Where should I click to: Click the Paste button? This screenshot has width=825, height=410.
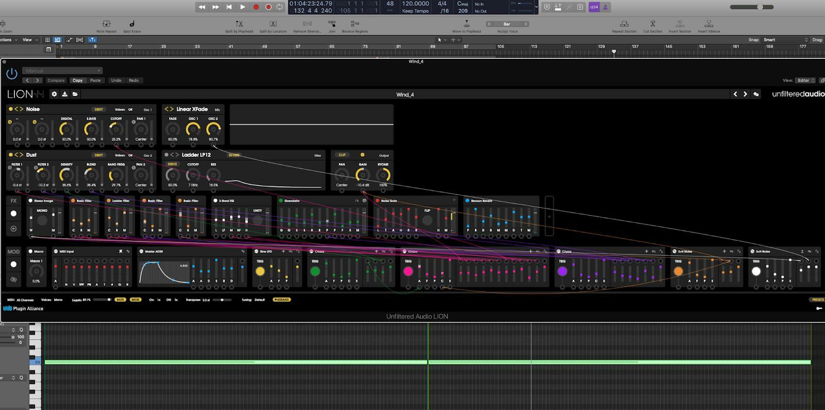click(95, 80)
